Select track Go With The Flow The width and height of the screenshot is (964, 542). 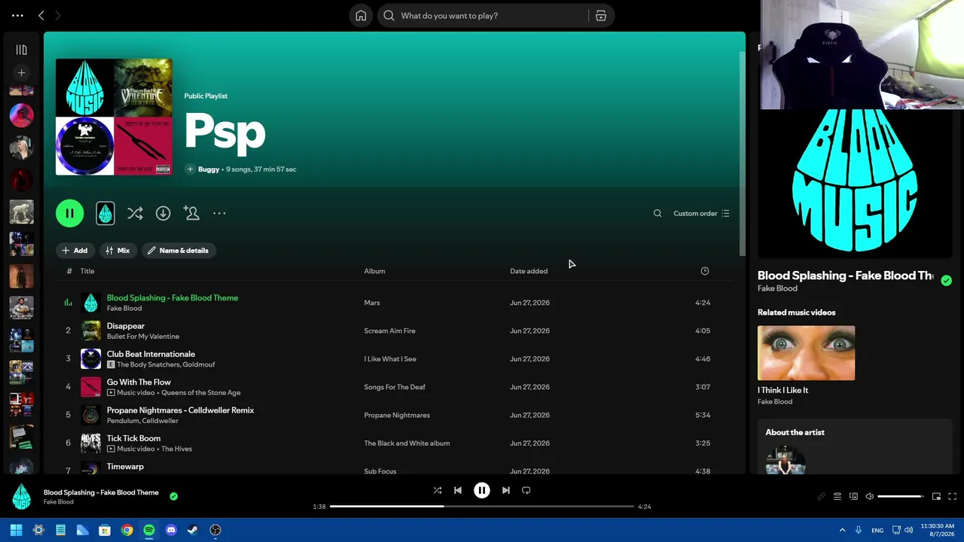click(139, 382)
